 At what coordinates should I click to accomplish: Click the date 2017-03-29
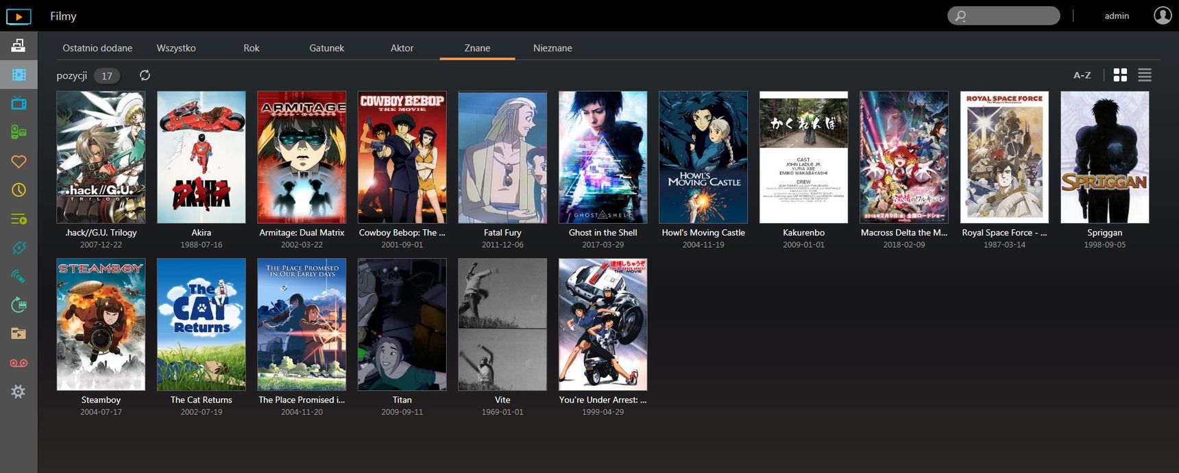603,245
